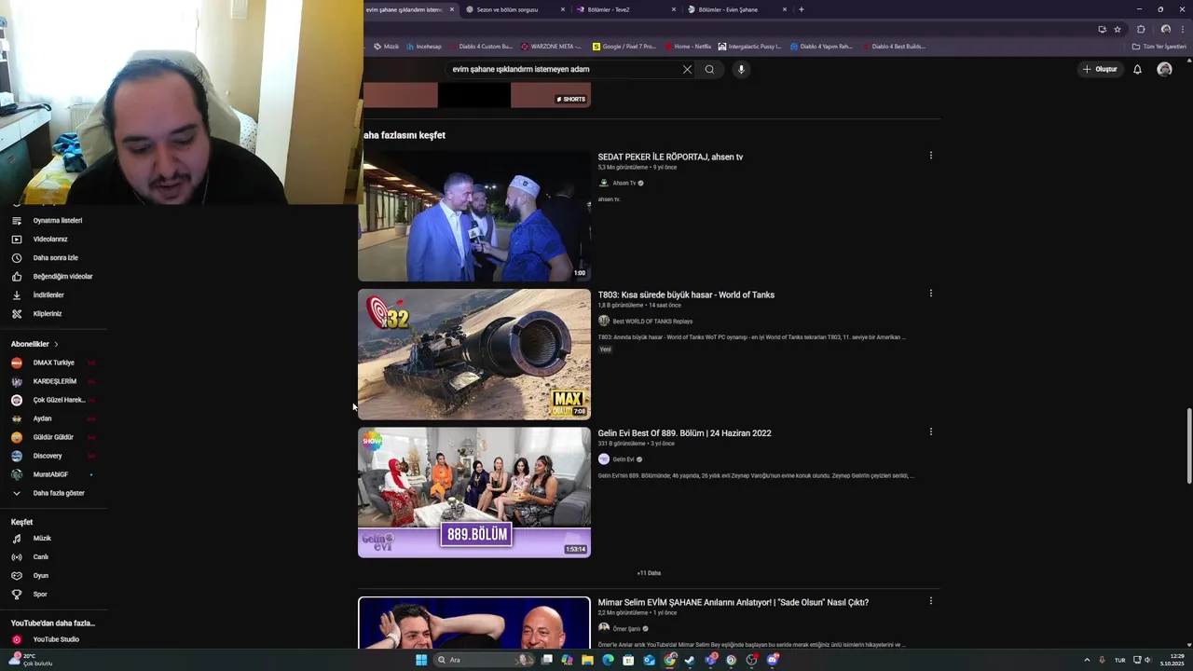Image resolution: width=1193 pixels, height=671 pixels.
Task: Open Güldür Güldür subscription channel
Action: [53, 437]
